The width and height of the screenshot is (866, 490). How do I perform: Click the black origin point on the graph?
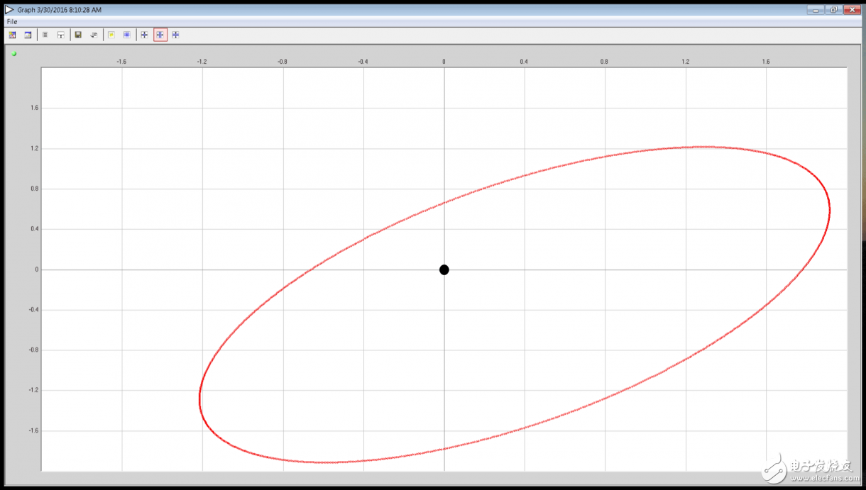444,269
